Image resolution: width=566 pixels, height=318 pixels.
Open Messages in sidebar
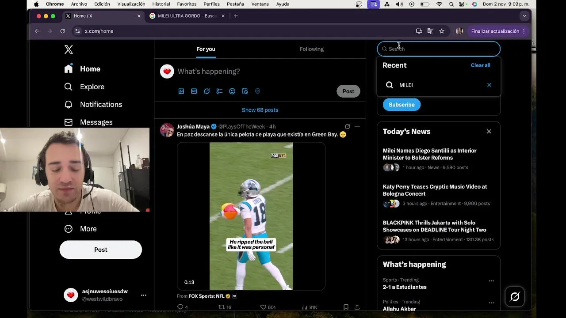[x=88, y=122]
